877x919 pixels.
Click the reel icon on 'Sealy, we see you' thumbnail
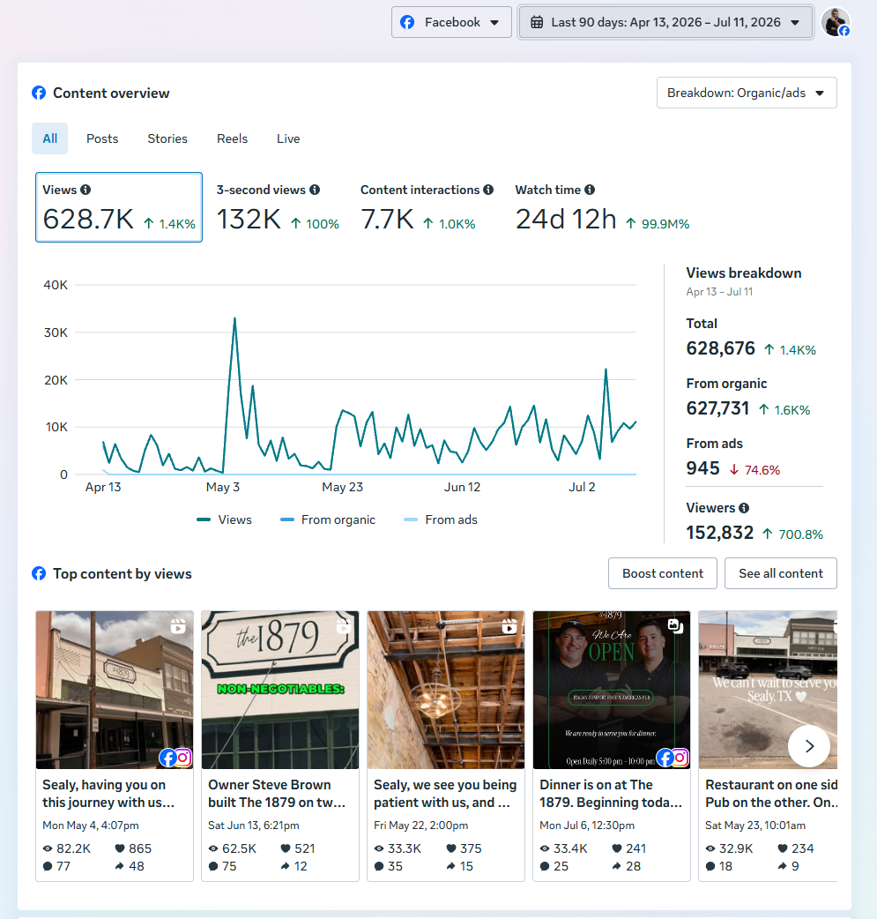click(x=509, y=626)
